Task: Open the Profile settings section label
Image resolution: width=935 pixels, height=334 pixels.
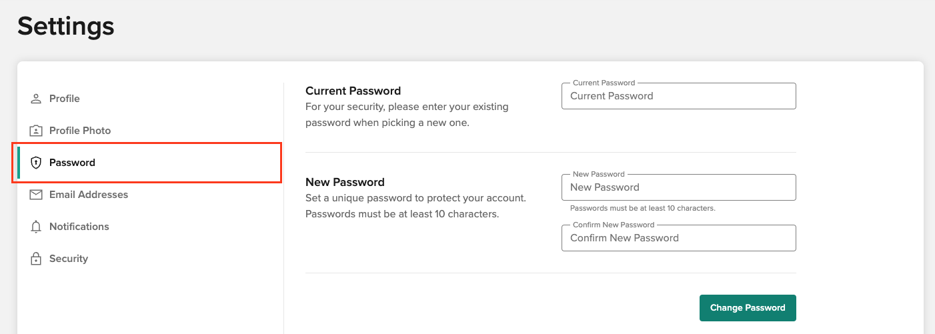Action: (x=65, y=99)
